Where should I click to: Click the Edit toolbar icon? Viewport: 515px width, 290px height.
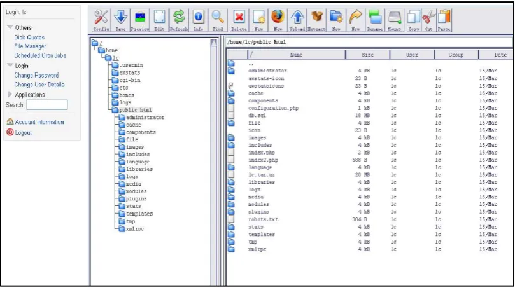tap(159, 20)
